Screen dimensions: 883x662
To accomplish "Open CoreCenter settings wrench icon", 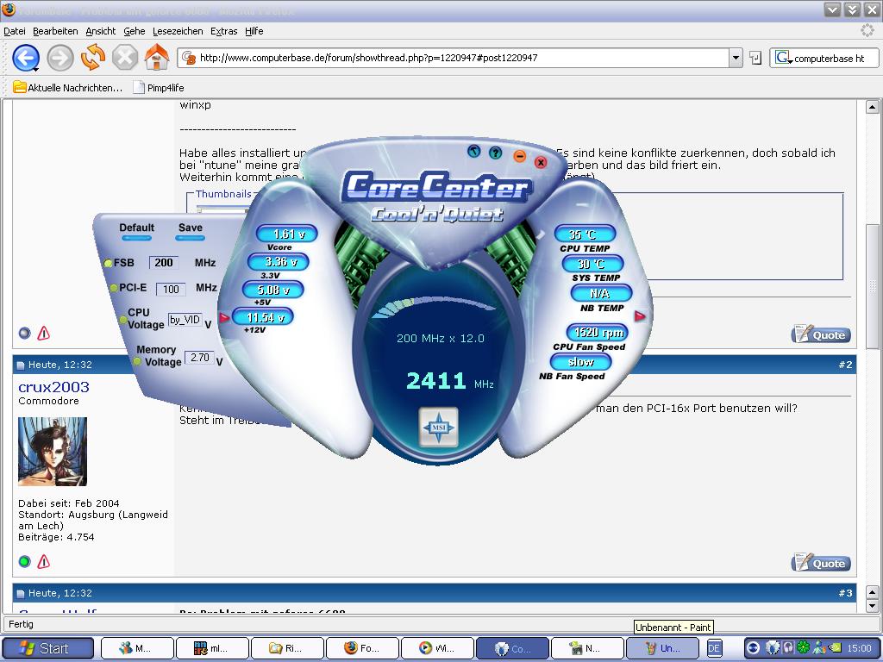I will [x=474, y=151].
